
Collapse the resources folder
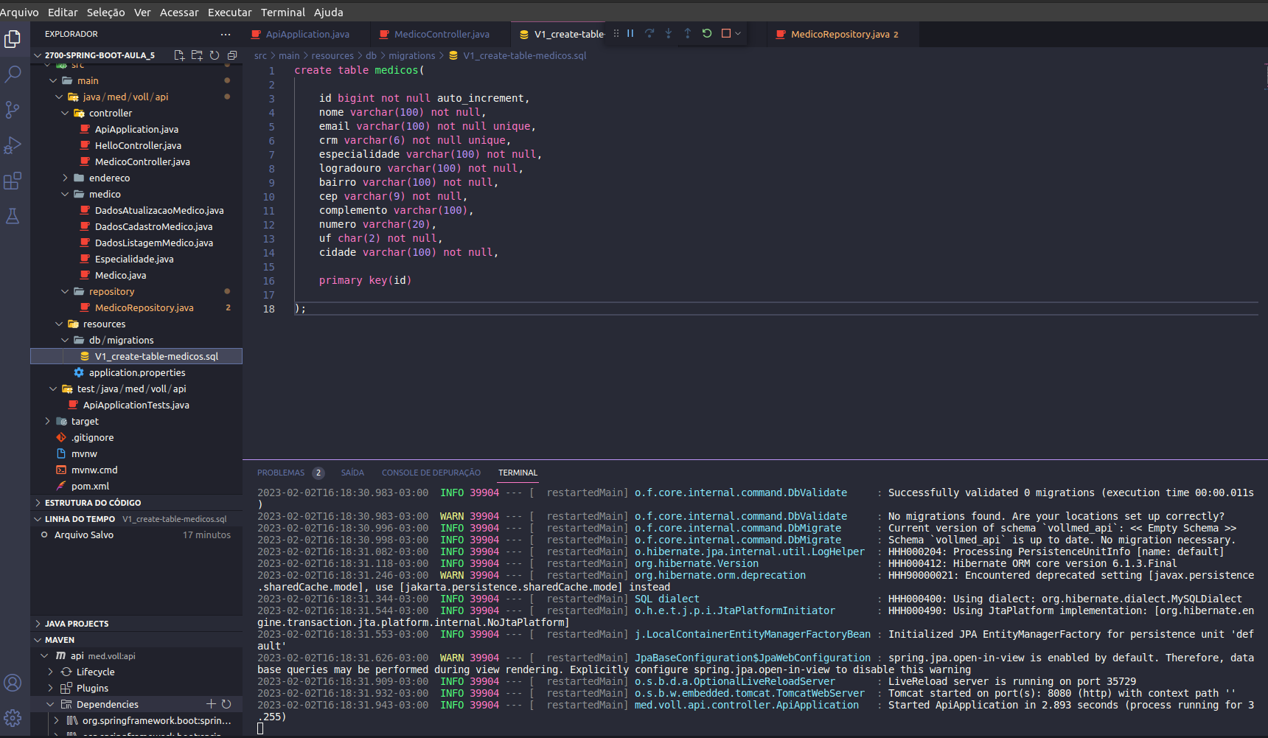click(x=104, y=324)
